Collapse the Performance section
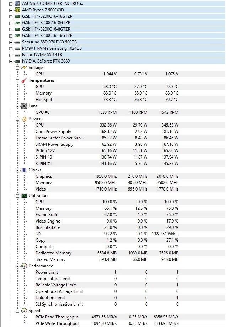The height and width of the screenshot is (327, 226). [17, 266]
